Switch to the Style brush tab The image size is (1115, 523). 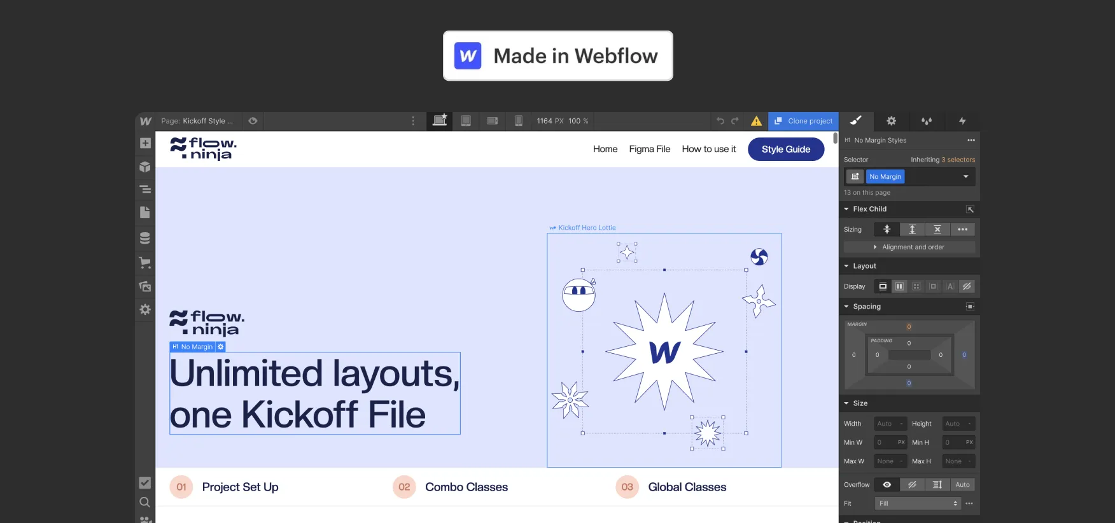[x=856, y=120]
